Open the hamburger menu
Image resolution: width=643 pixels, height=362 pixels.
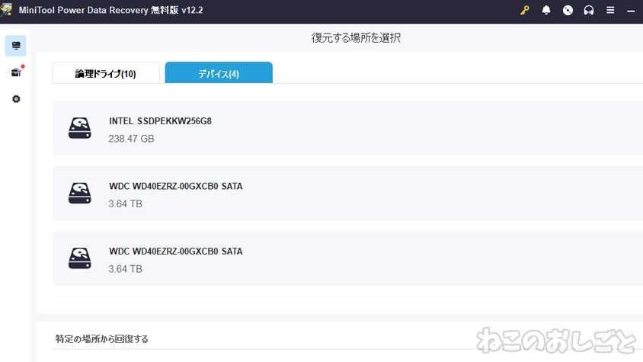coord(610,10)
